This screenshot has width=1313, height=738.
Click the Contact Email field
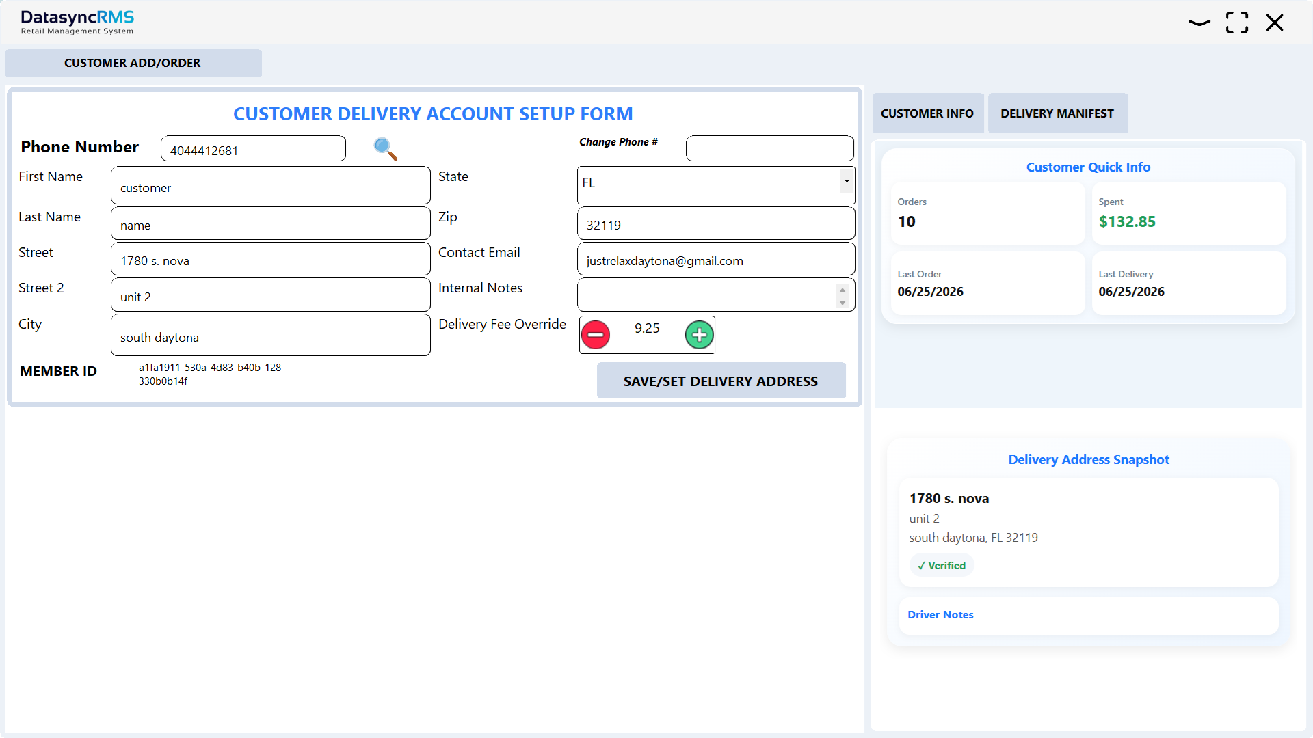[716, 259]
